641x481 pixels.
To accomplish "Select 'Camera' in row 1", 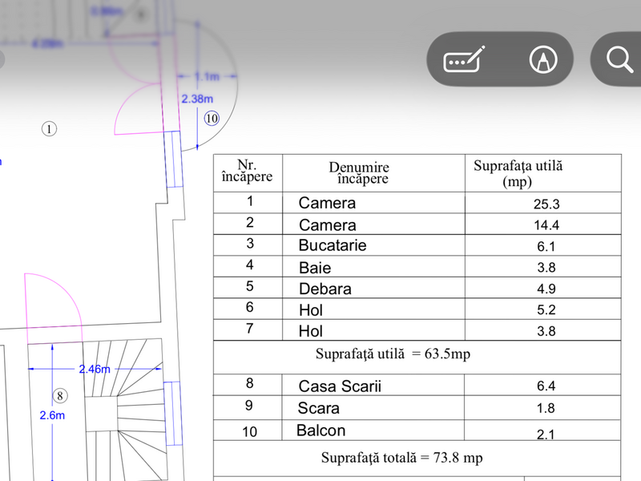I will tap(327, 204).
